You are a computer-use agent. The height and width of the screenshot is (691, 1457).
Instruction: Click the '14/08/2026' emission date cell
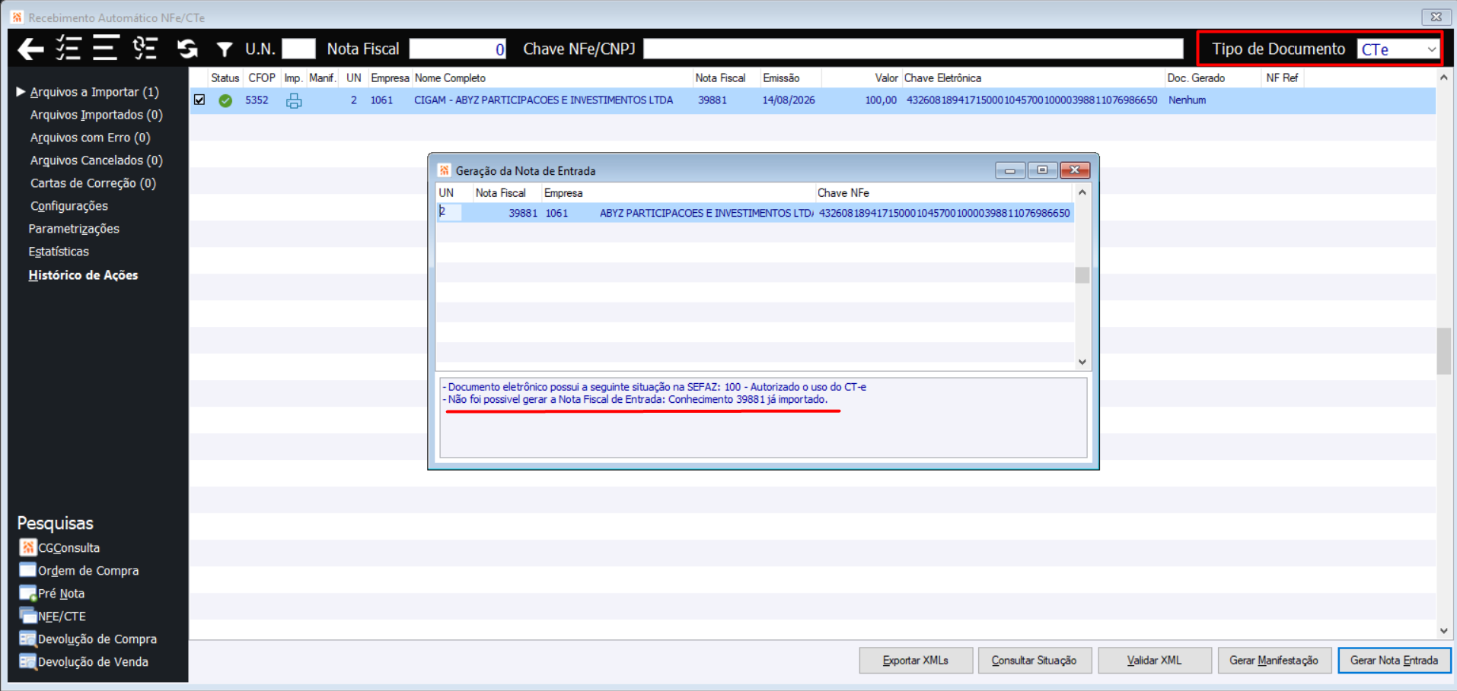click(x=789, y=100)
